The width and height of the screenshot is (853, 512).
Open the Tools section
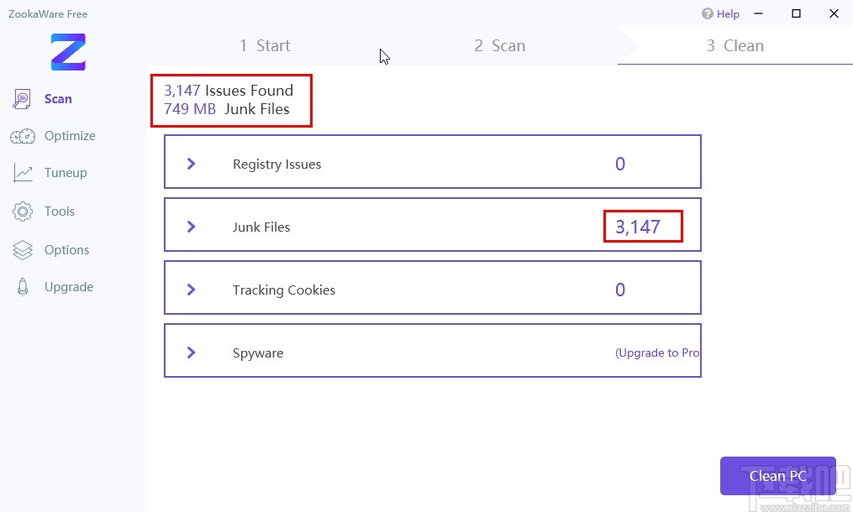point(60,212)
